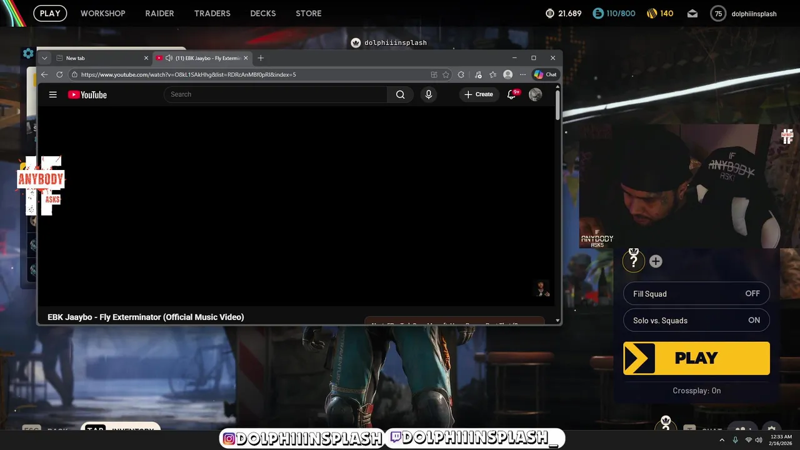Viewport: 800px width, 450px height.
Task: Click split screen icon in address bar
Action: tap(434, 74)
